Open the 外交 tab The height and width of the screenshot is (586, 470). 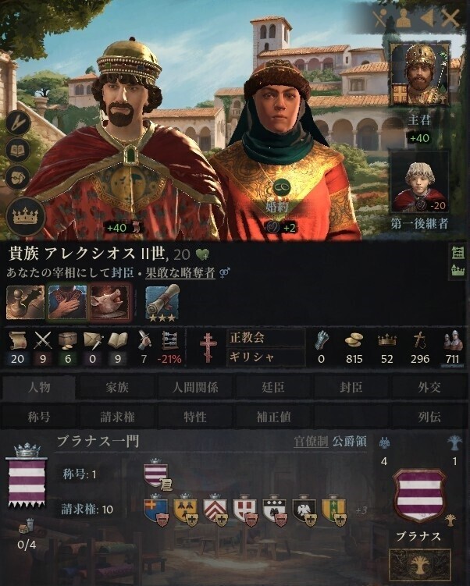click(429, 388)
